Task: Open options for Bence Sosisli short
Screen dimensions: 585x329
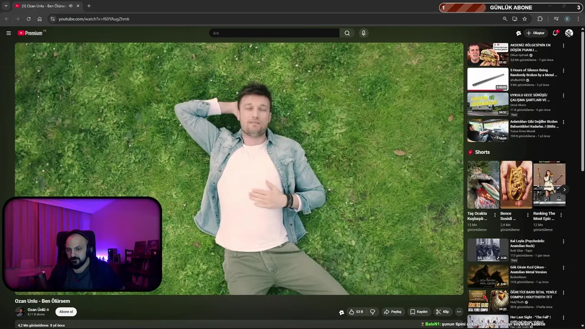Action: coord(528,215)
